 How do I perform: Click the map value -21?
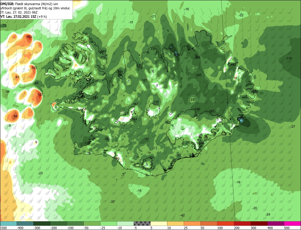click(153, 17)
